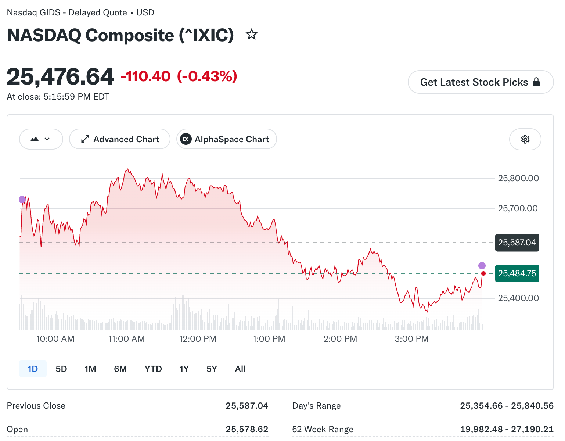Click the purple marker at chart start
Image resolution: width=565 pixels, height=441 pixels.
[22, 200]
